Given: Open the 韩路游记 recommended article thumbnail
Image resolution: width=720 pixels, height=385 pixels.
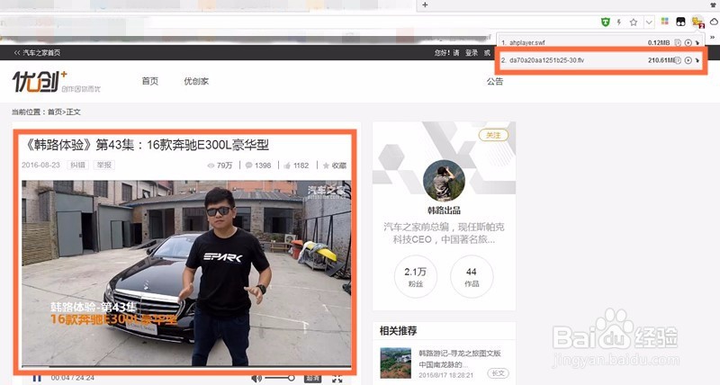Looking at the screenshot, I should click(x=395, y=363).
